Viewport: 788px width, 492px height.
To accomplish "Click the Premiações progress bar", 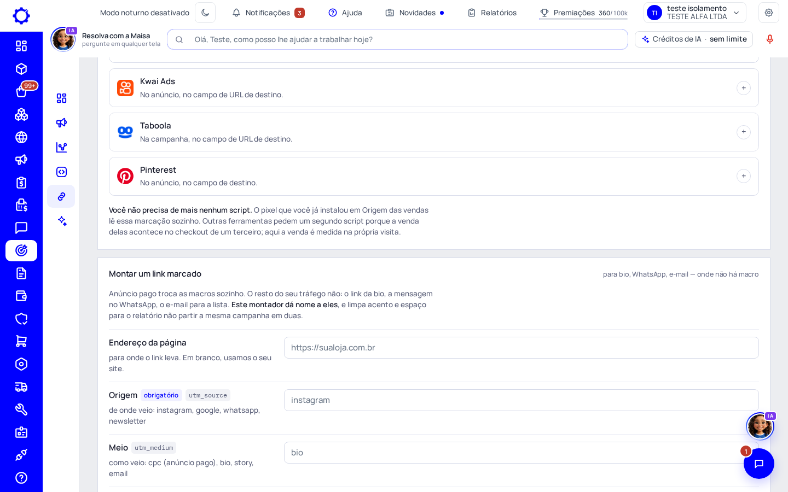I will click(583, 19).
